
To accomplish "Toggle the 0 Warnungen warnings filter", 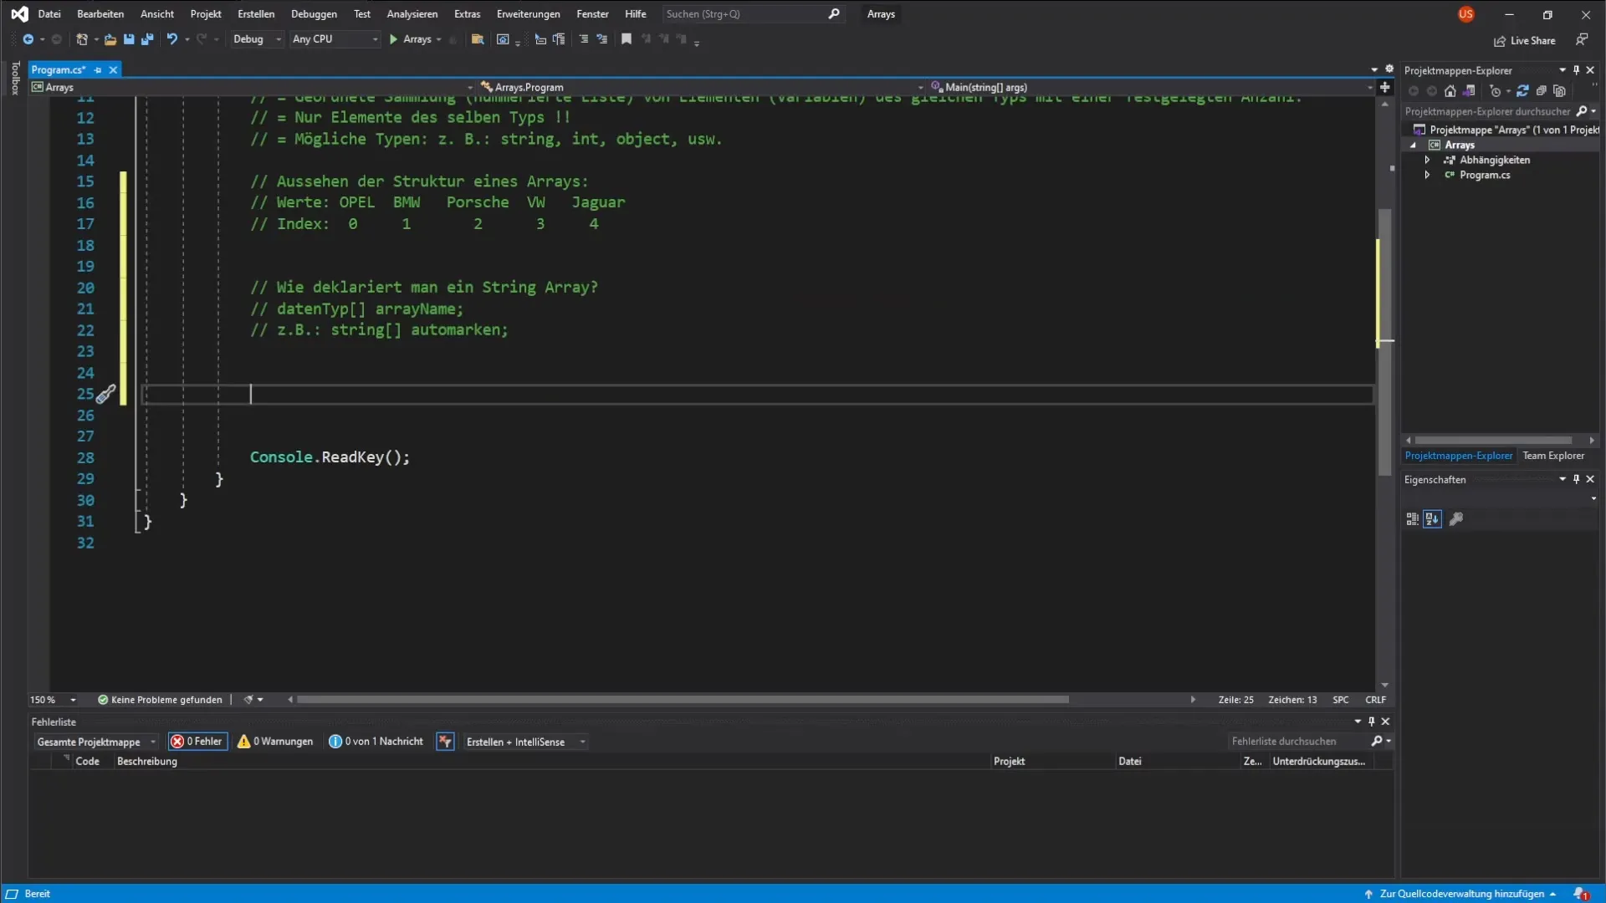I will [x=275, y=742].
